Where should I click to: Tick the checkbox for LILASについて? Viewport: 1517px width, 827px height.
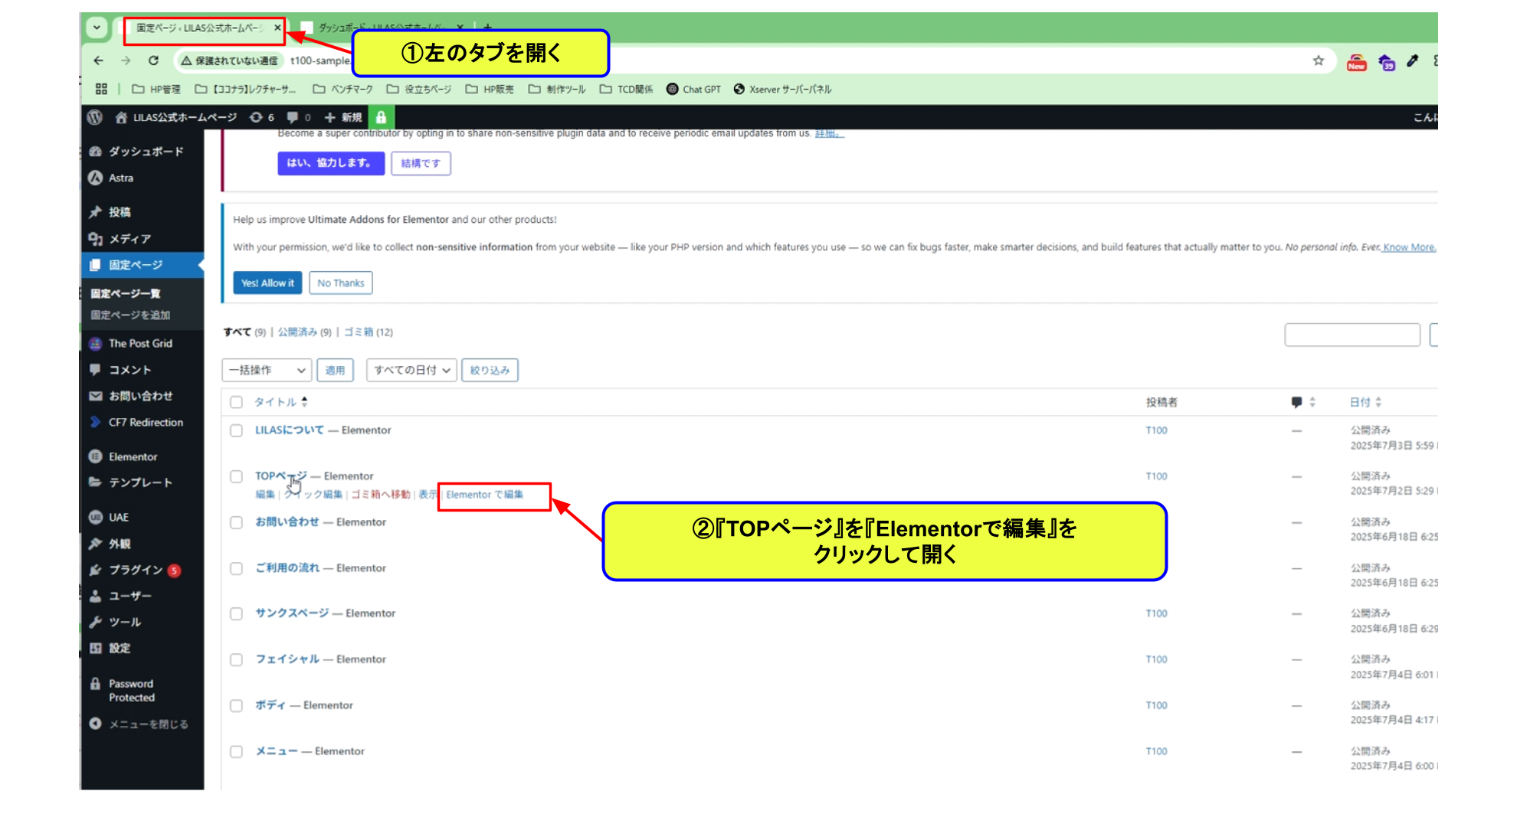click(236, 430)
